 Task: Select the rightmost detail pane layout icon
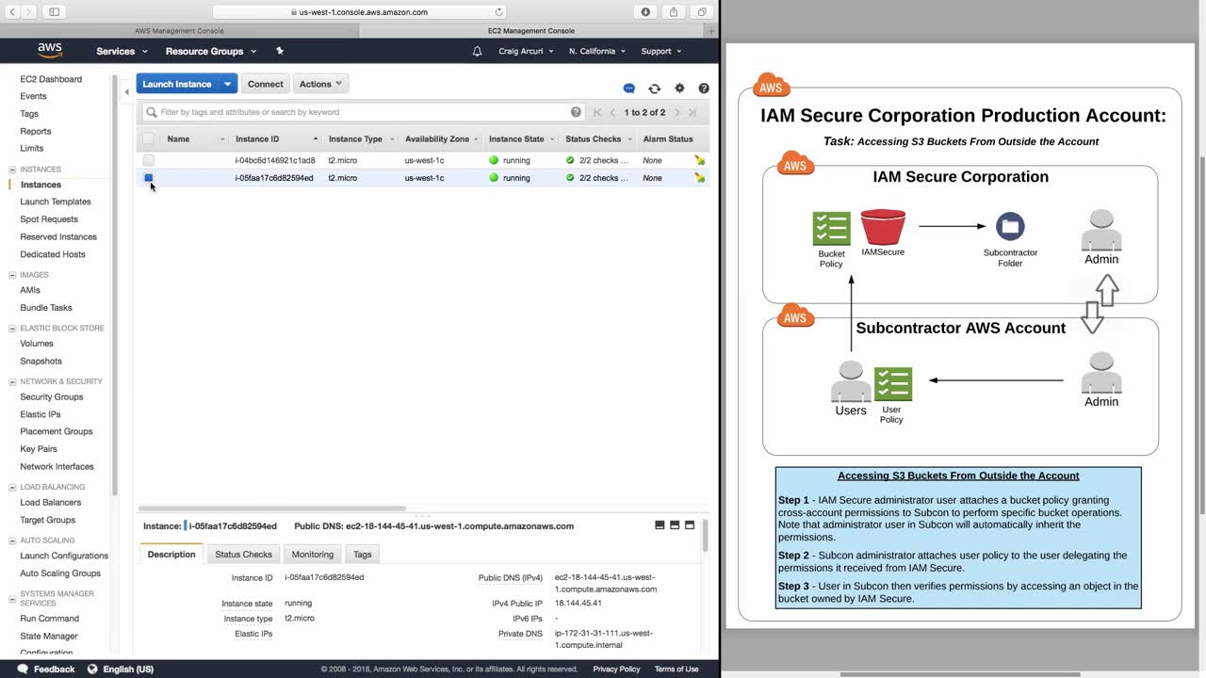(x=690, y=525)
